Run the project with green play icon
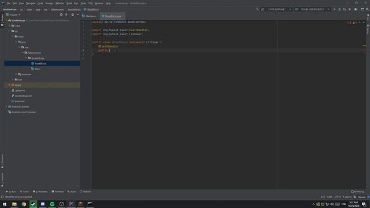The image size is (370, 208). [334, 9]
